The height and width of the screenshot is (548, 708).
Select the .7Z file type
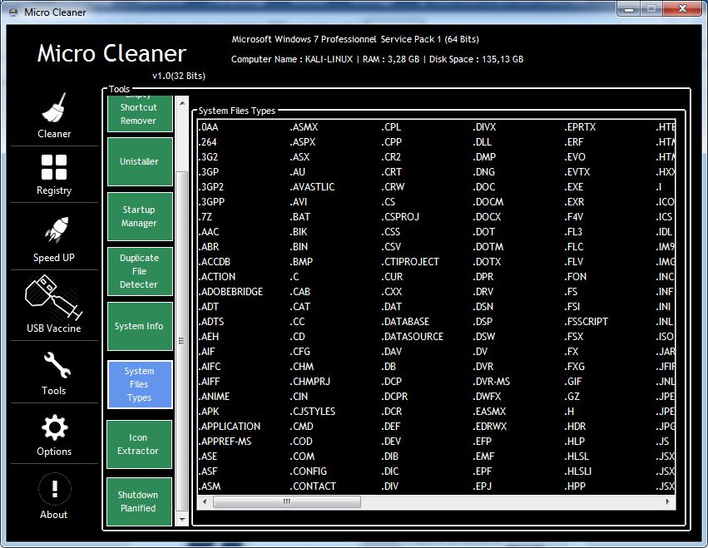205,217
